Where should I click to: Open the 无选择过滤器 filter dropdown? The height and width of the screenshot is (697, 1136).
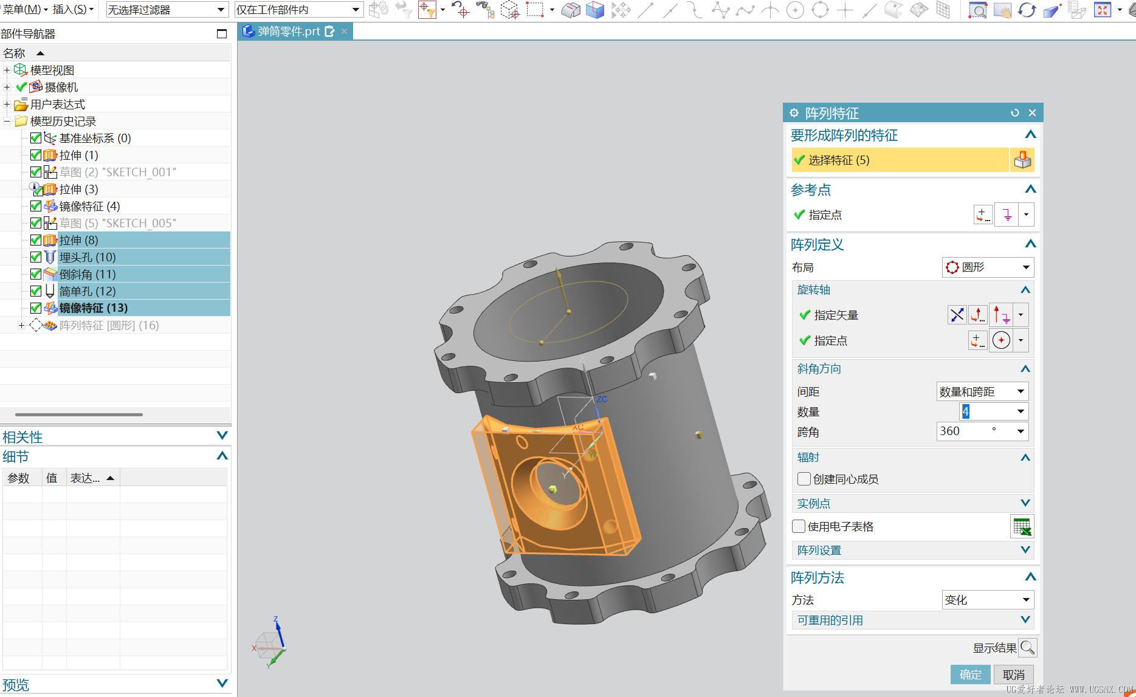(167, 10)
